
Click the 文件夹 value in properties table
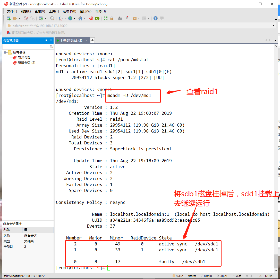[29, 241]
